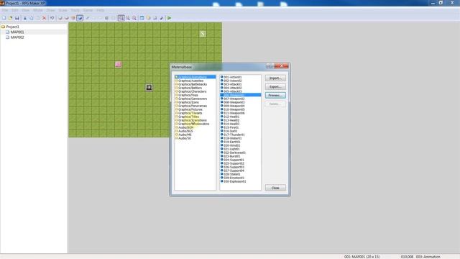Click the character event on the map
This screenshot has height=259, width=460.
[x=149, y=88]
